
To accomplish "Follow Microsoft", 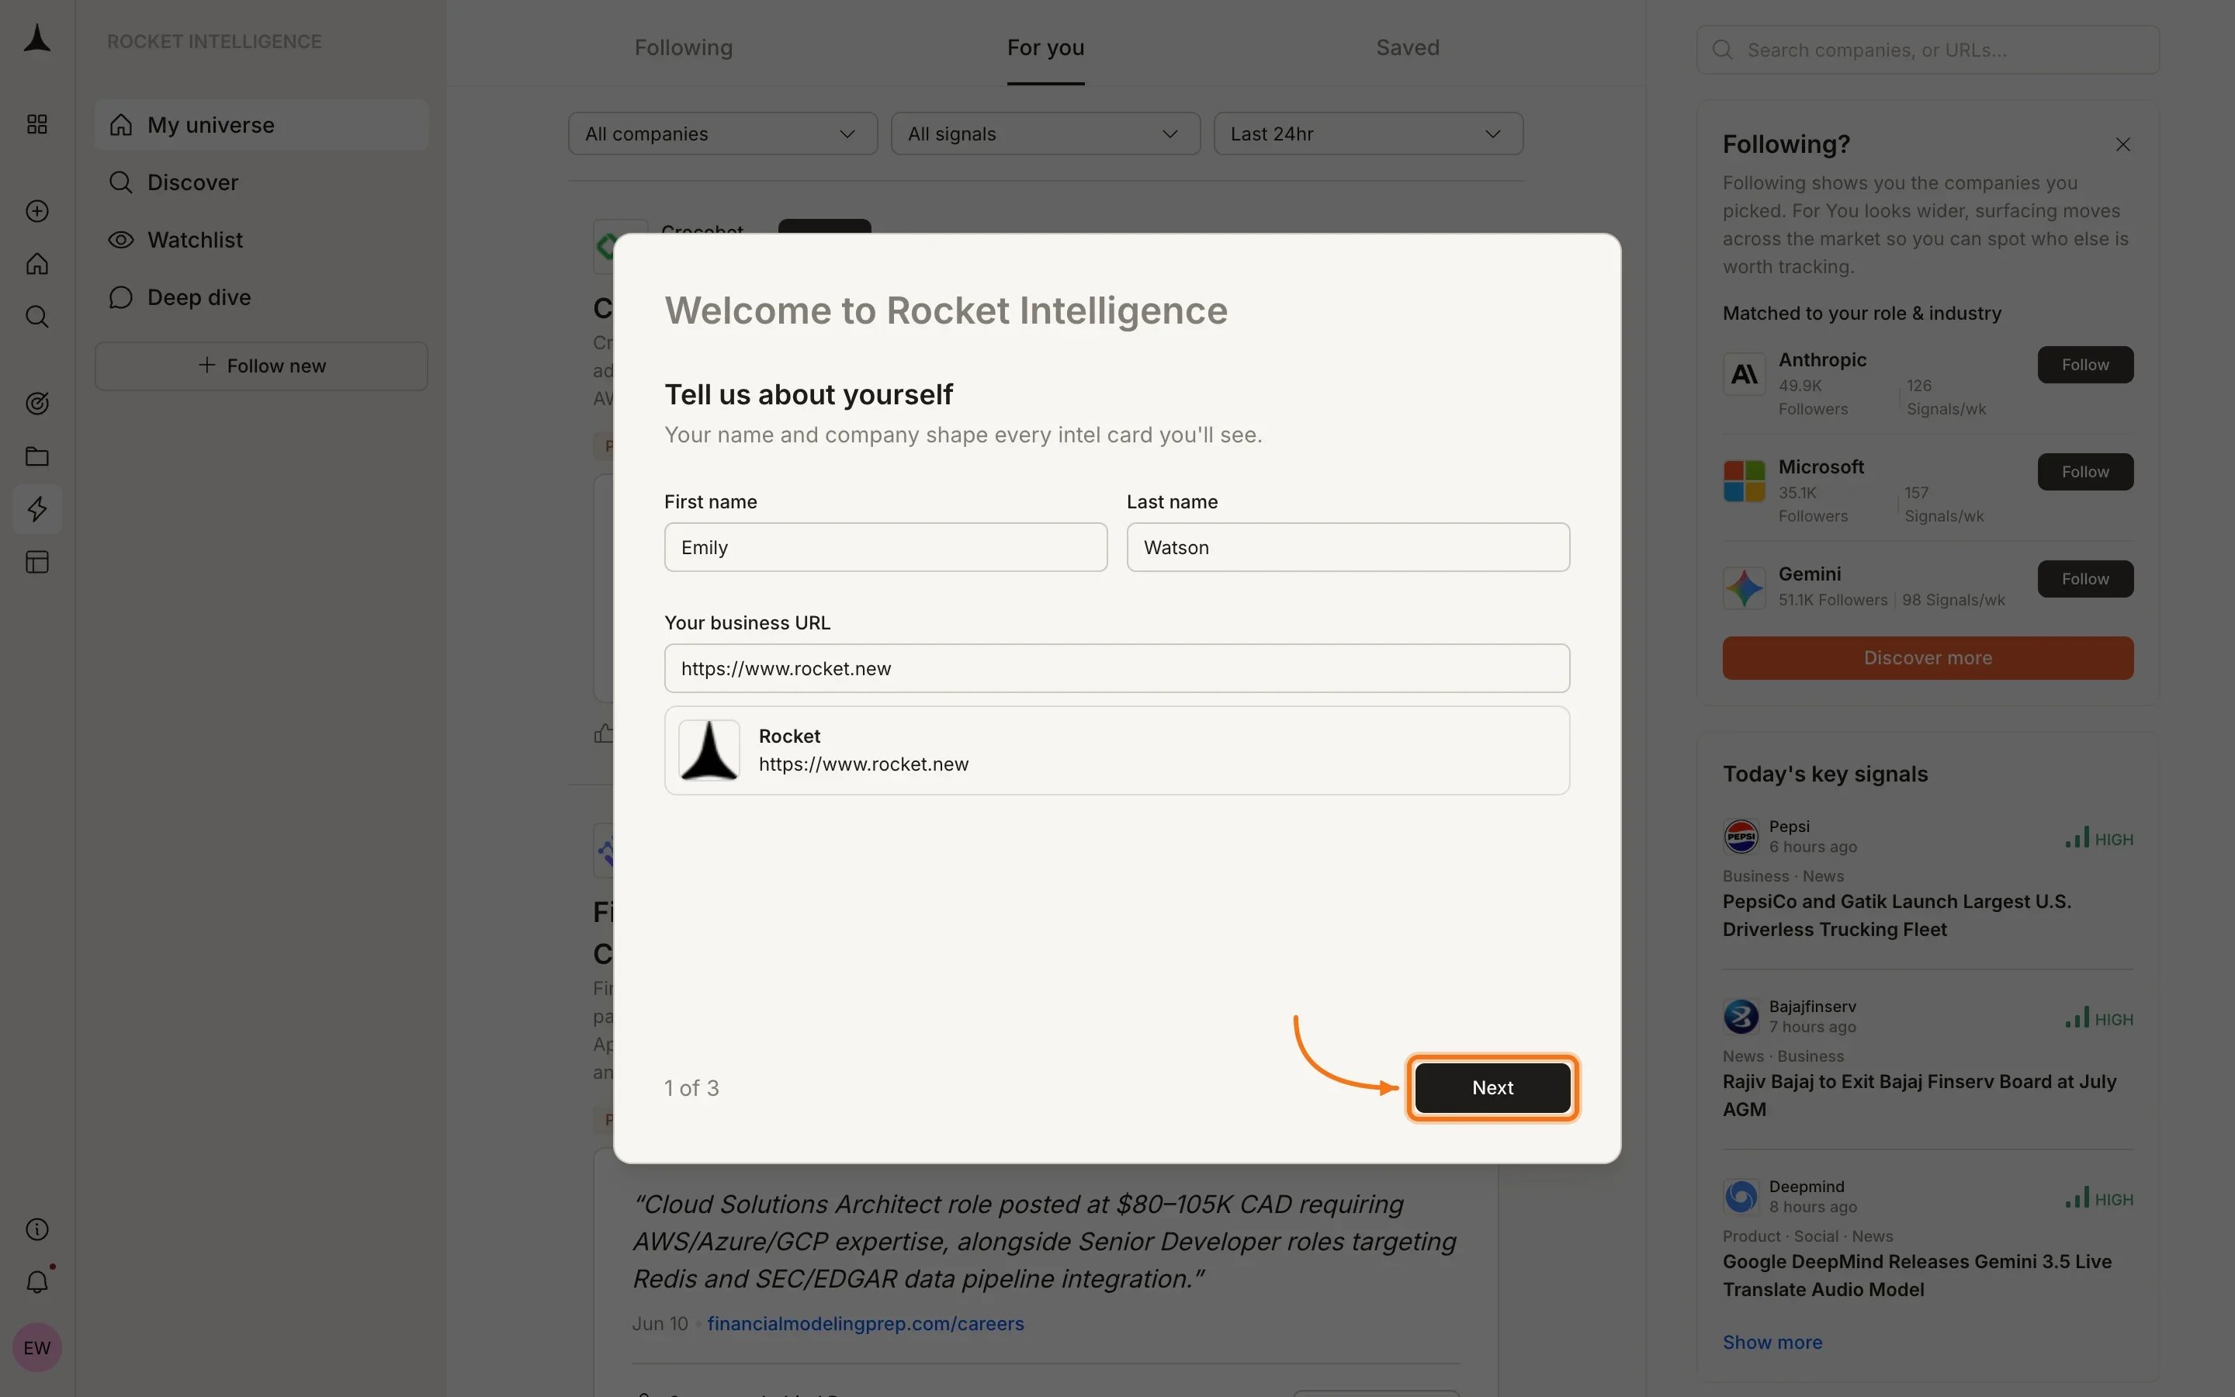I will point(2085,472).
